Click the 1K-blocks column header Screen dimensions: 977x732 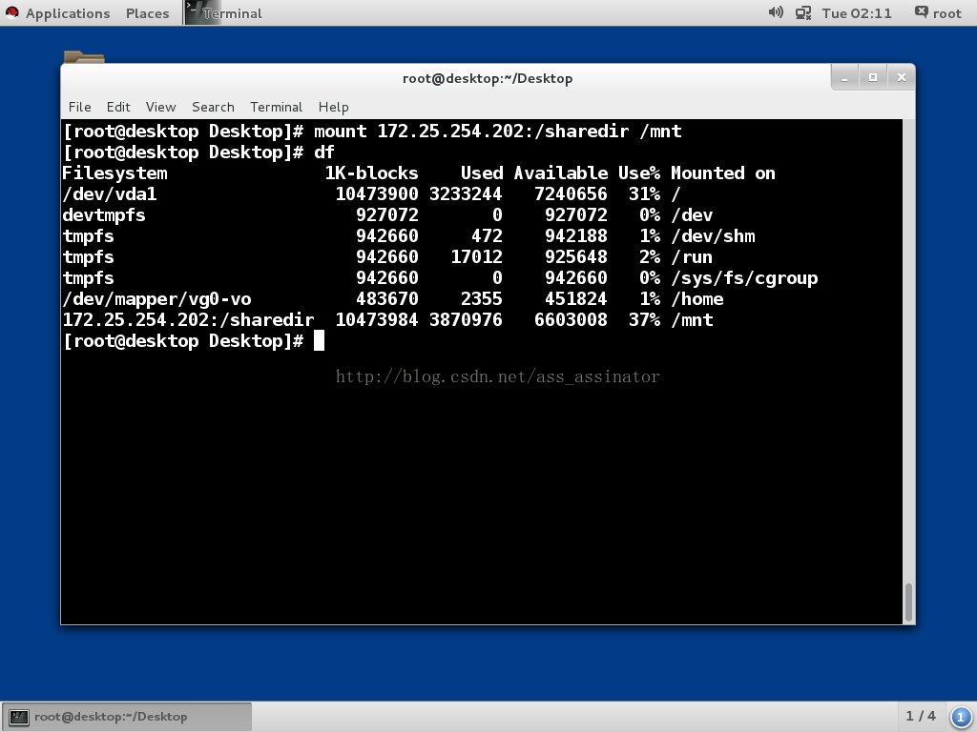pos(371,173)
